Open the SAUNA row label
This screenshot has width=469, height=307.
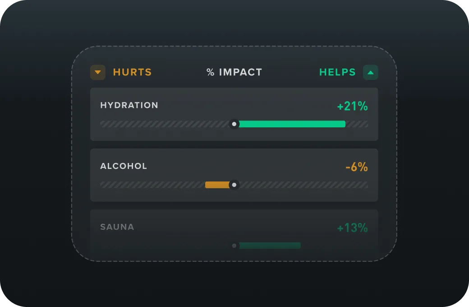117,227
